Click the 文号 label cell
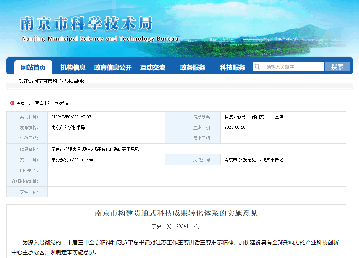The height and width of the screenshot is (258, 359). click(27, 160)
